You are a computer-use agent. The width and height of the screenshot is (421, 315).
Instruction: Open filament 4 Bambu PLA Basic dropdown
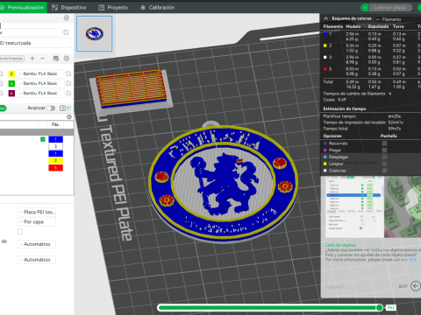point(40,83)
